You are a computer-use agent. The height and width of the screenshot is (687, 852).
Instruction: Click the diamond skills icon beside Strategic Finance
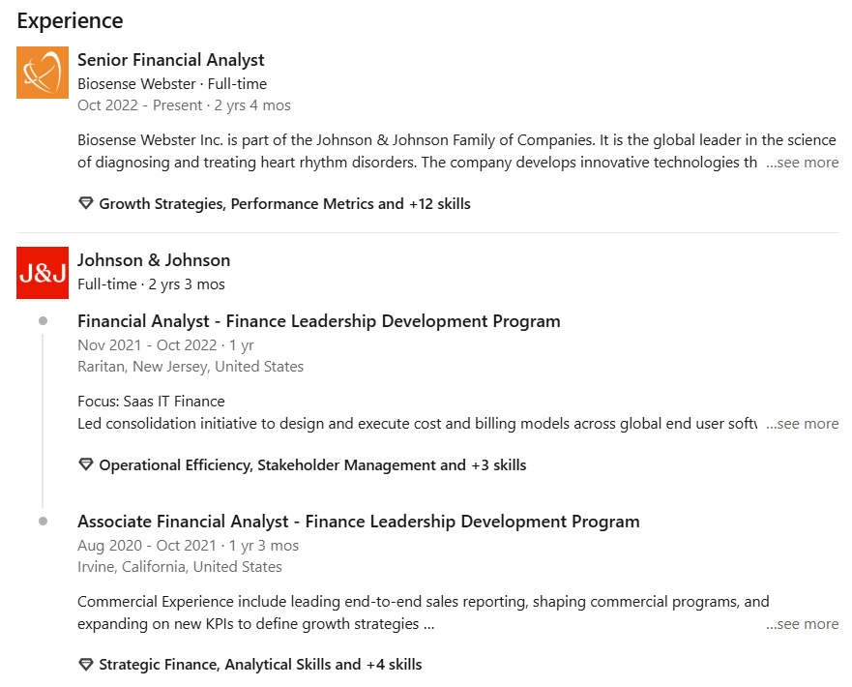pos(86,664)
